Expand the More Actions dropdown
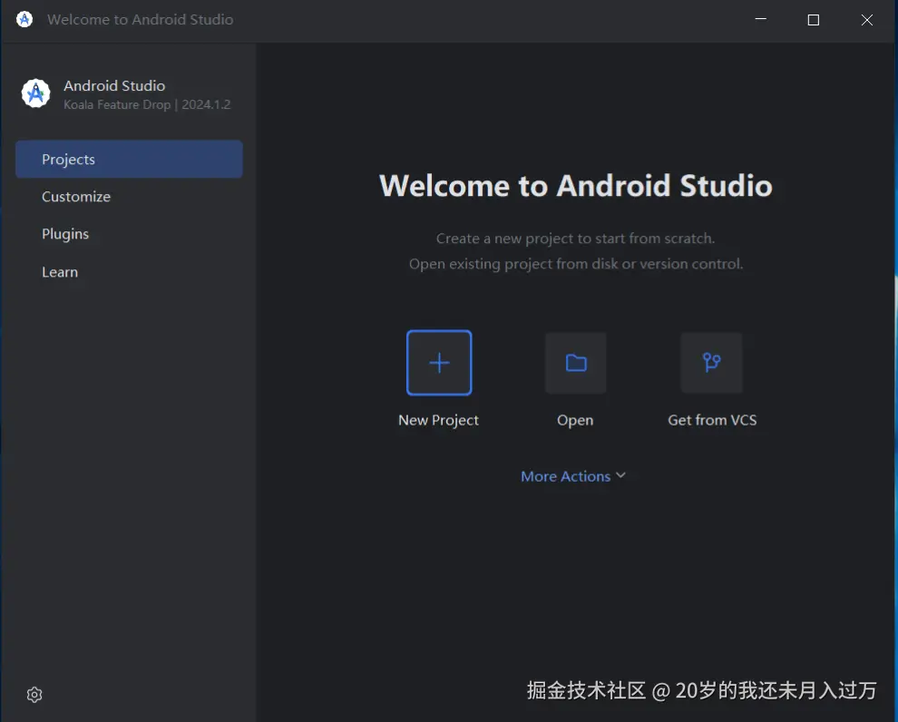This screenshot has width=898, height=722. pos(573,476)
